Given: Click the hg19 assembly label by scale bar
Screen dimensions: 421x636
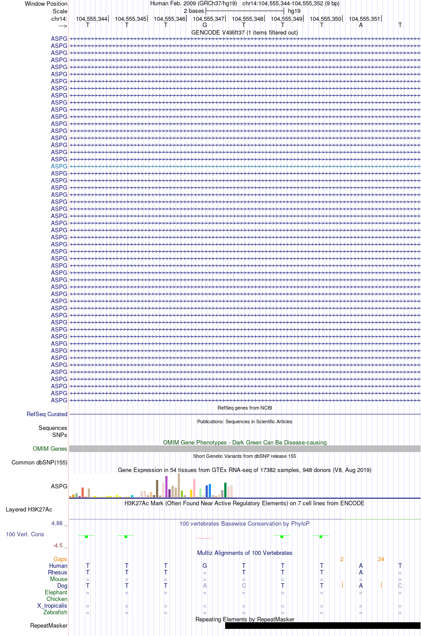Looking at the screenshot, I should (x=294, y=11).
